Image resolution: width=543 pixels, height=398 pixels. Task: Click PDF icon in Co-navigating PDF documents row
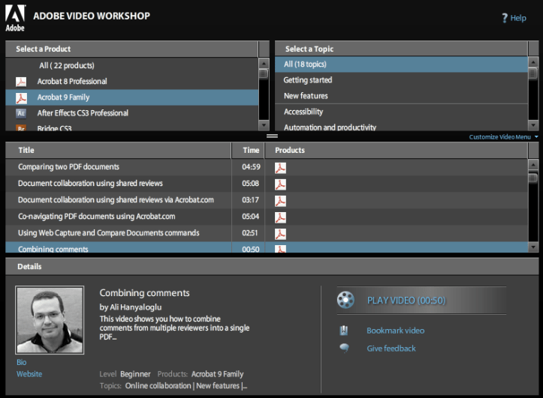click(x=280, y=217)
